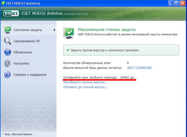Open the Обновление section label
Viewport: 187px width, 137px height.
tap(22, 52)
